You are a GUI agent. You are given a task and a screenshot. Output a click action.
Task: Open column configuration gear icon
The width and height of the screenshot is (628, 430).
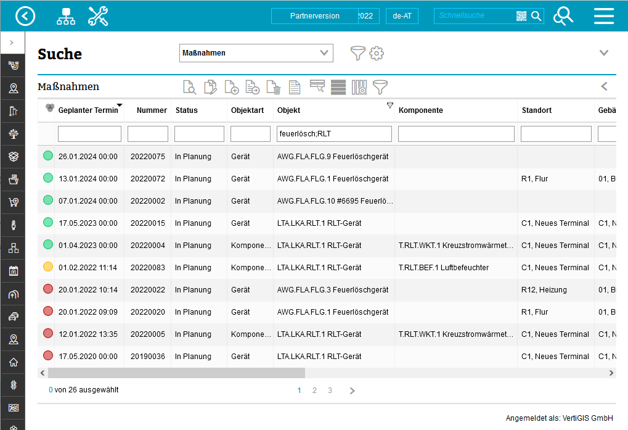(x=359, y=87)
